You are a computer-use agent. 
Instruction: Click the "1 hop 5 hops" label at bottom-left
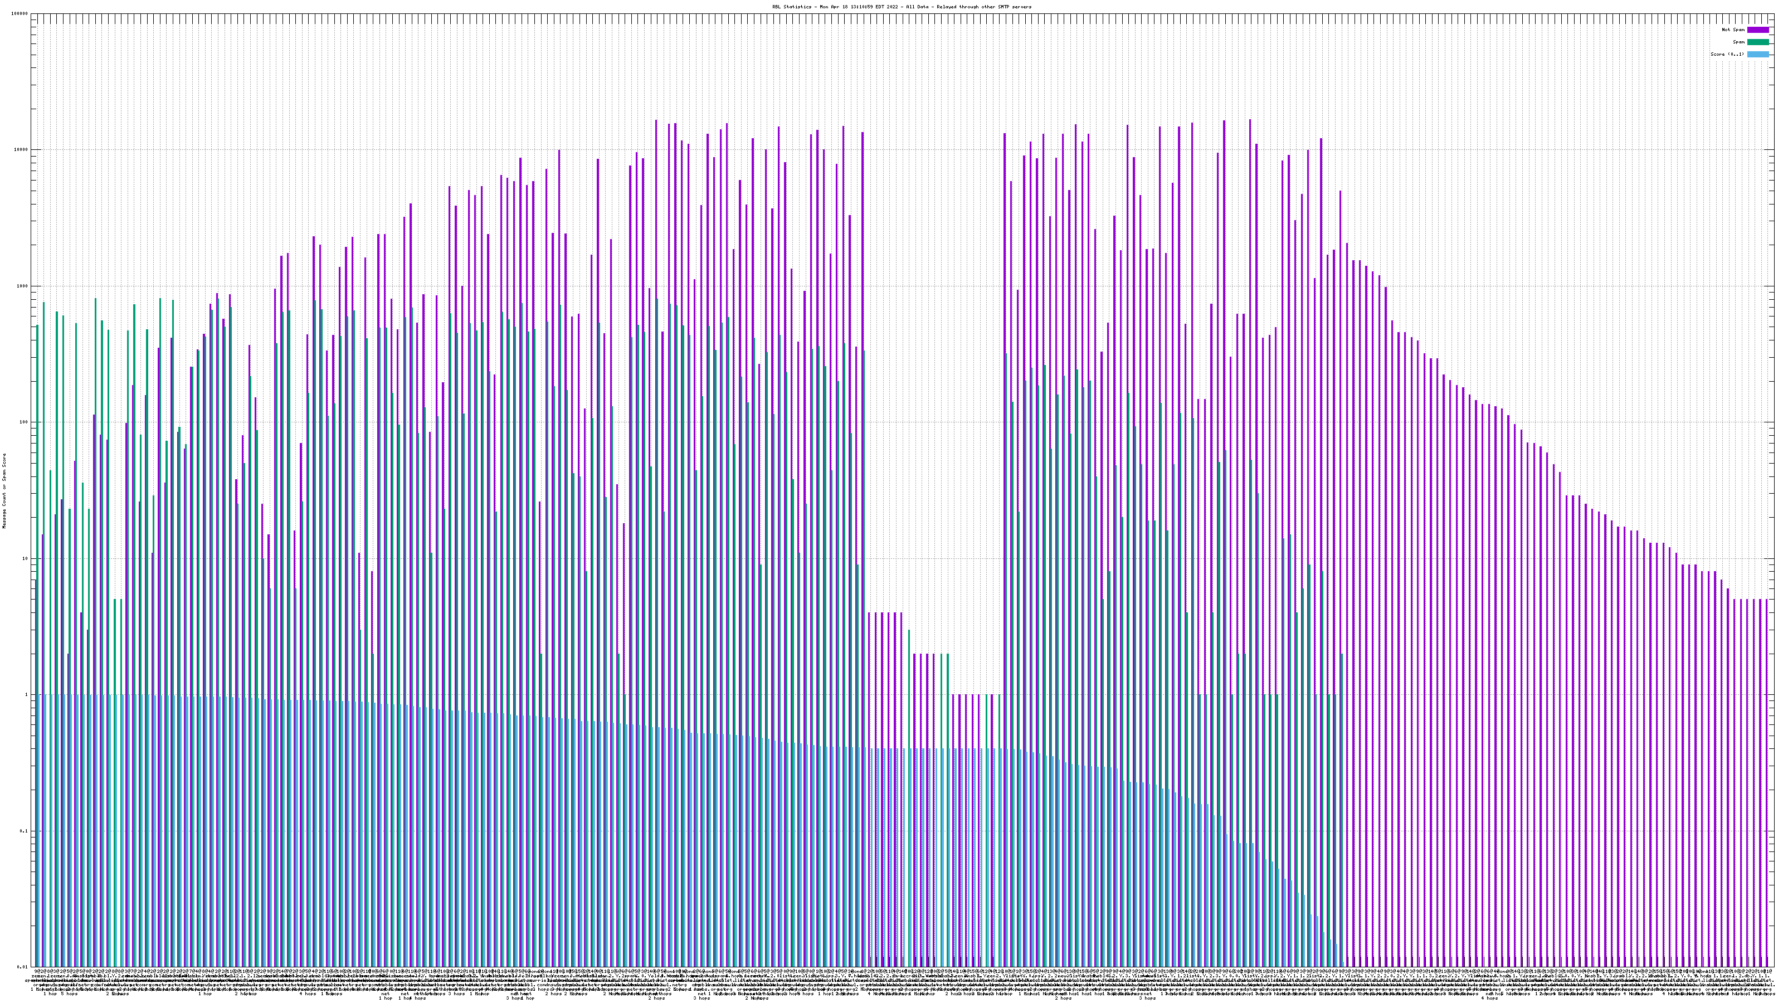60,994
